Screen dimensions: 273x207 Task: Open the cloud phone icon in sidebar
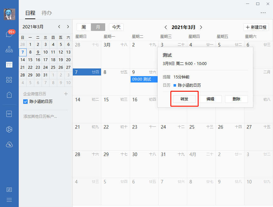tap(9, 145)
